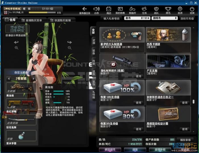
Task: Select the 装饰 category side tab
Action: click(94, 83)
